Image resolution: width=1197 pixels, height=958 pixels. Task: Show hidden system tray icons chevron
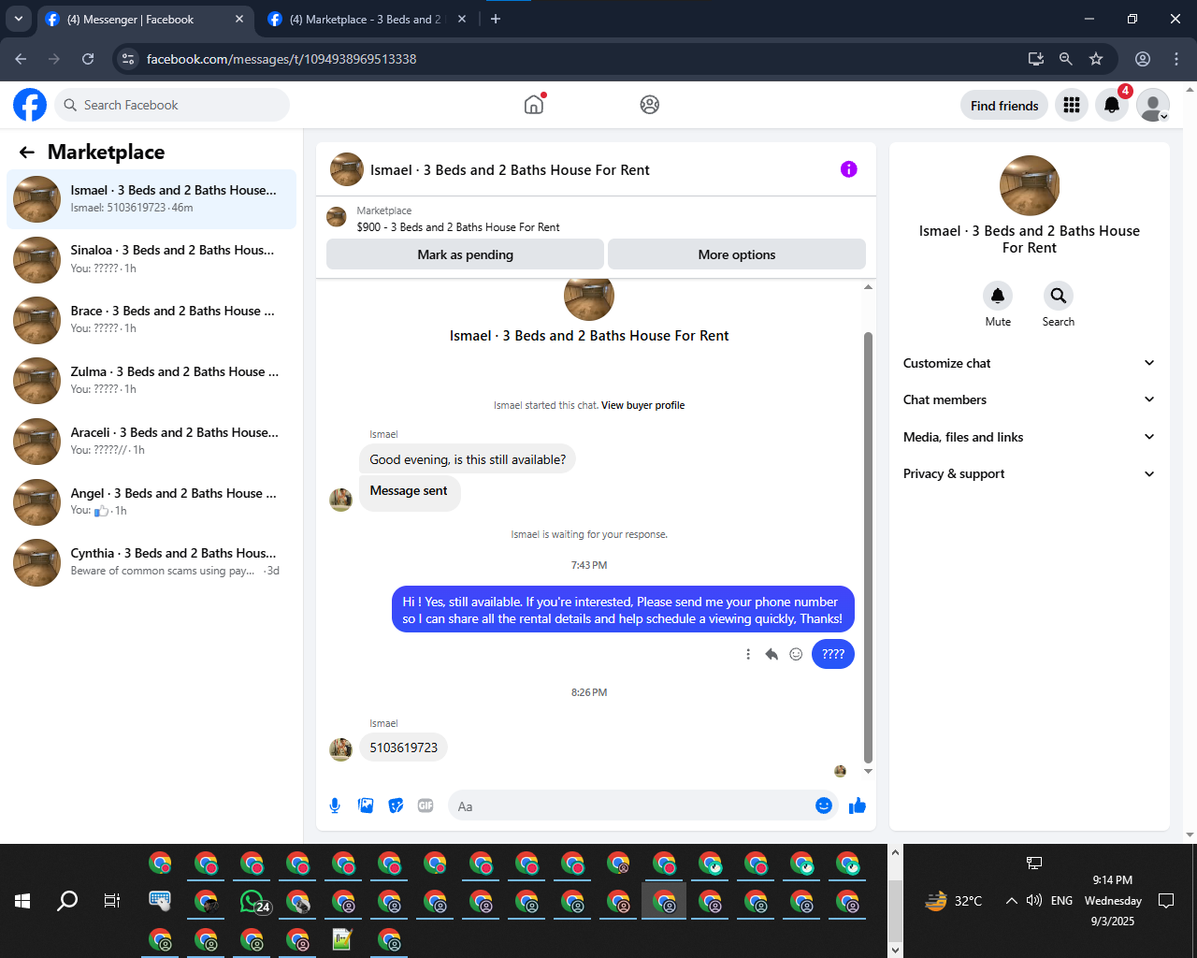click(1011, 901)
